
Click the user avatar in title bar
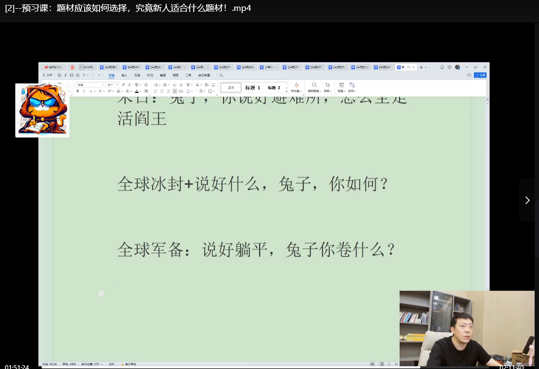coord(458,67)
